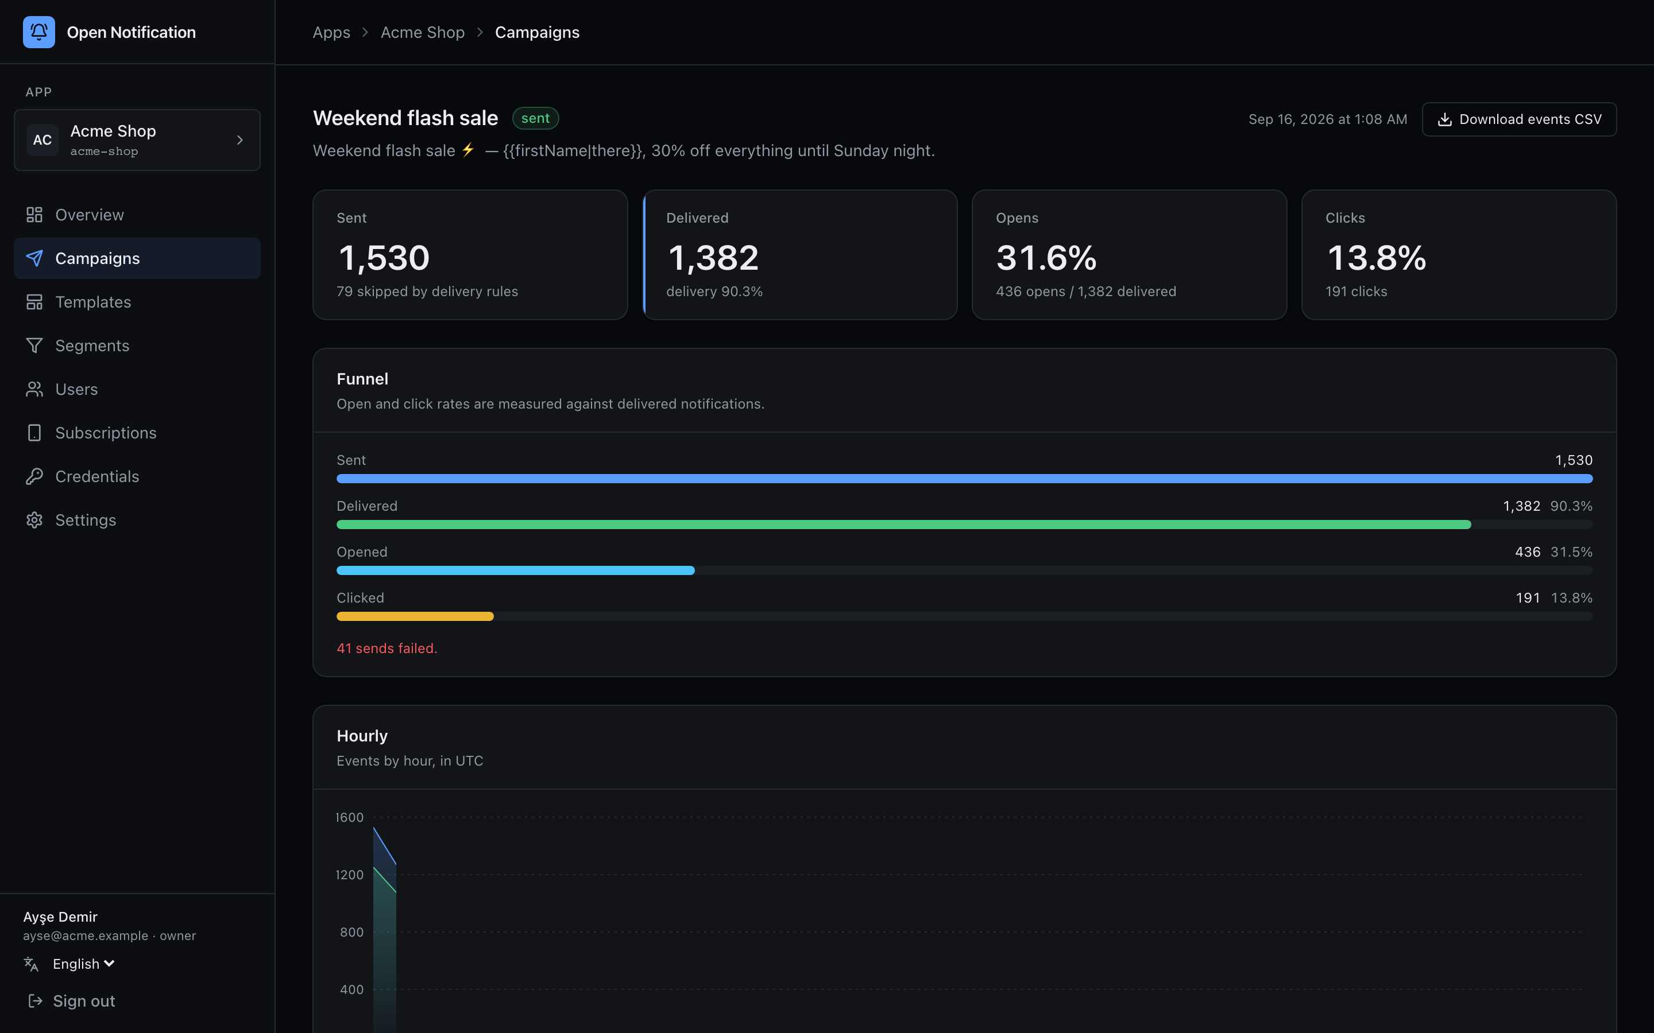Click the Campaigns paper plane icon
This screenshot has width=1654, height=1033.
coord(34,258)
